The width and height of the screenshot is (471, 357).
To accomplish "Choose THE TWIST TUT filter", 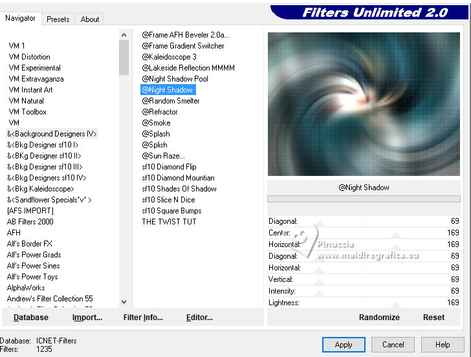I will tap(169, 222).
